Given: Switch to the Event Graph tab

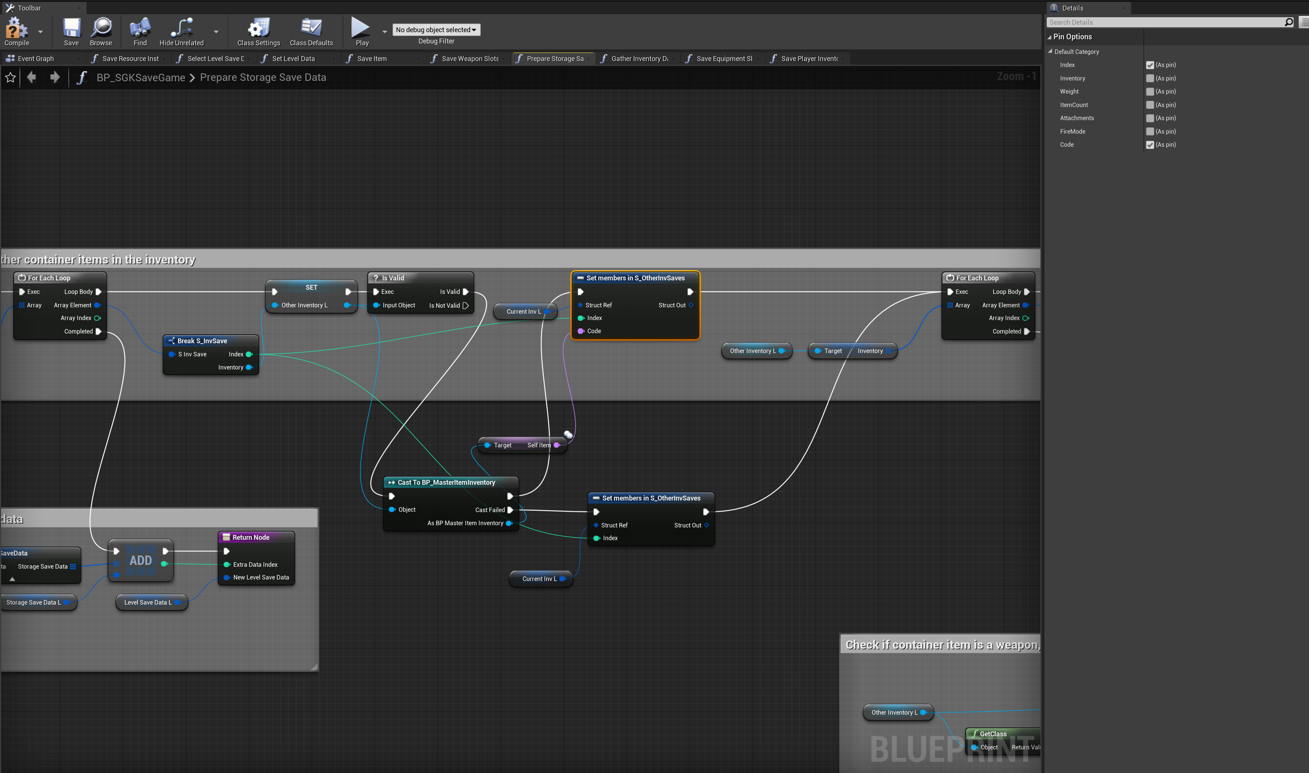Looking at the screenshot, I should pos(36,59).
